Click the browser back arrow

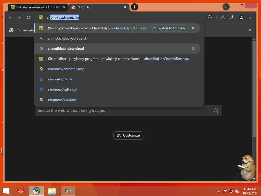[x=10, y=17]
